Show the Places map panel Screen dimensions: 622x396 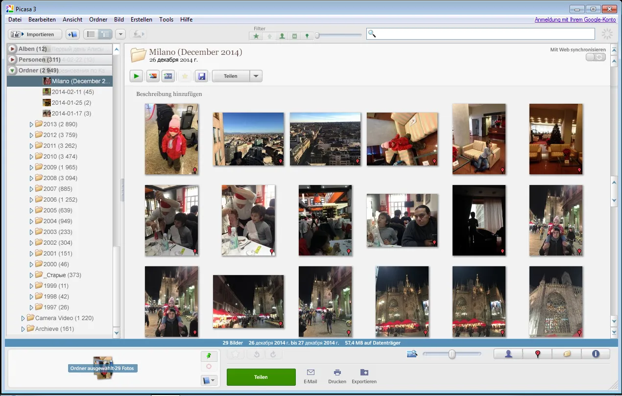537,354
